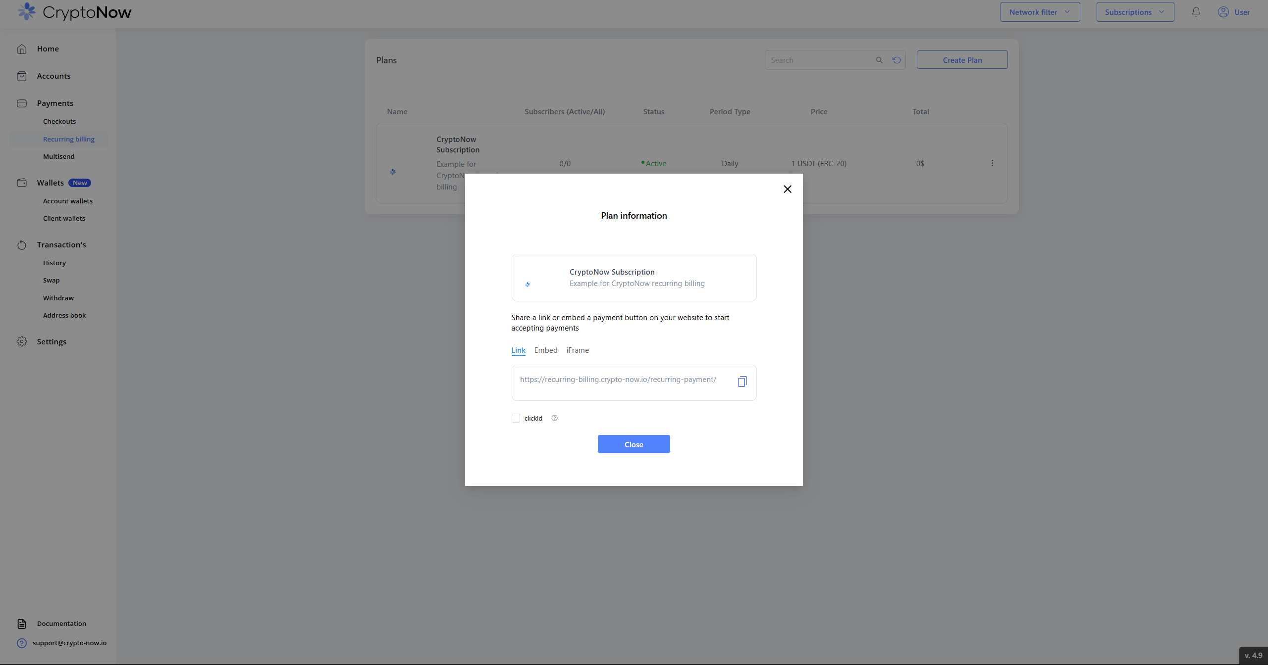Screen dimensions: 1268x665
Task: Click the New badge beside Wallets
Action: click(80, 183)
